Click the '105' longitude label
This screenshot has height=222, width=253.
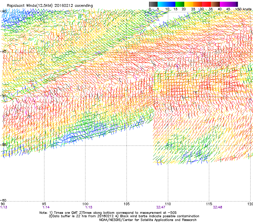126,204
